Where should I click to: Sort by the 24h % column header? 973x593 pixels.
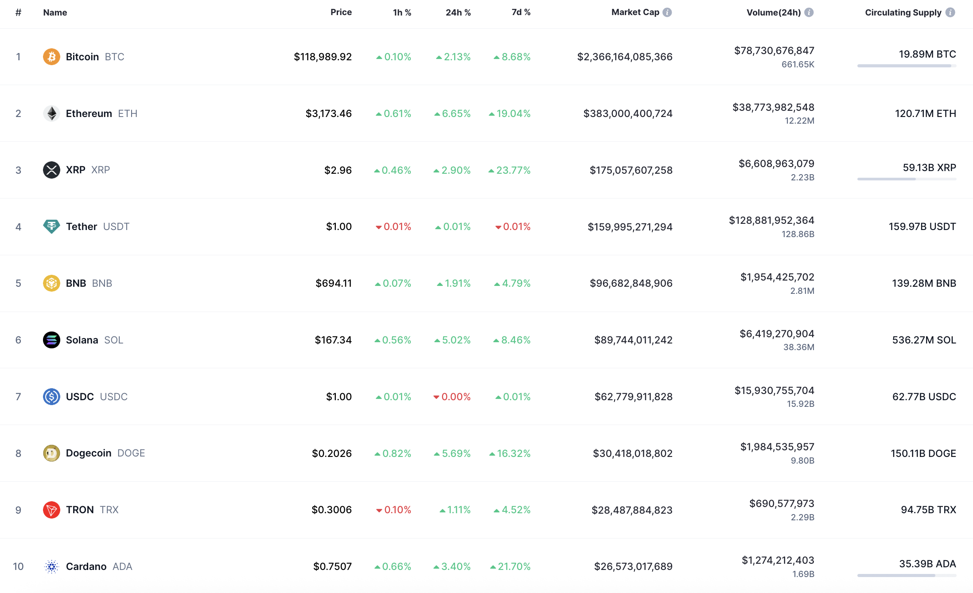click(x=458, y=12)
